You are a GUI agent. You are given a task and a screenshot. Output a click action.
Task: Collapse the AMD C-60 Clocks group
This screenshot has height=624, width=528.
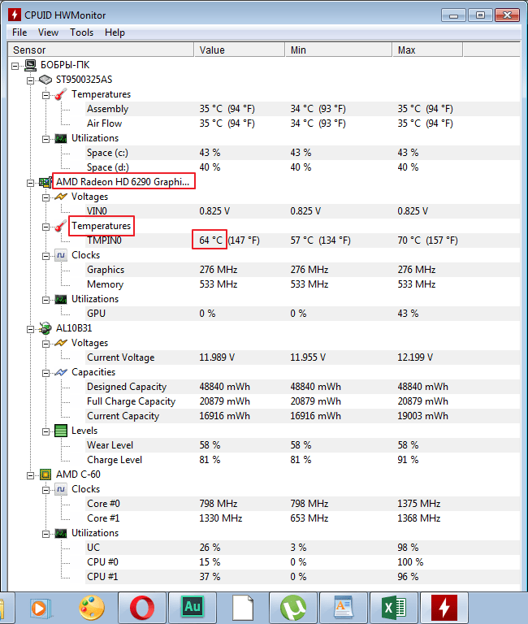click(x=45, y=490)
